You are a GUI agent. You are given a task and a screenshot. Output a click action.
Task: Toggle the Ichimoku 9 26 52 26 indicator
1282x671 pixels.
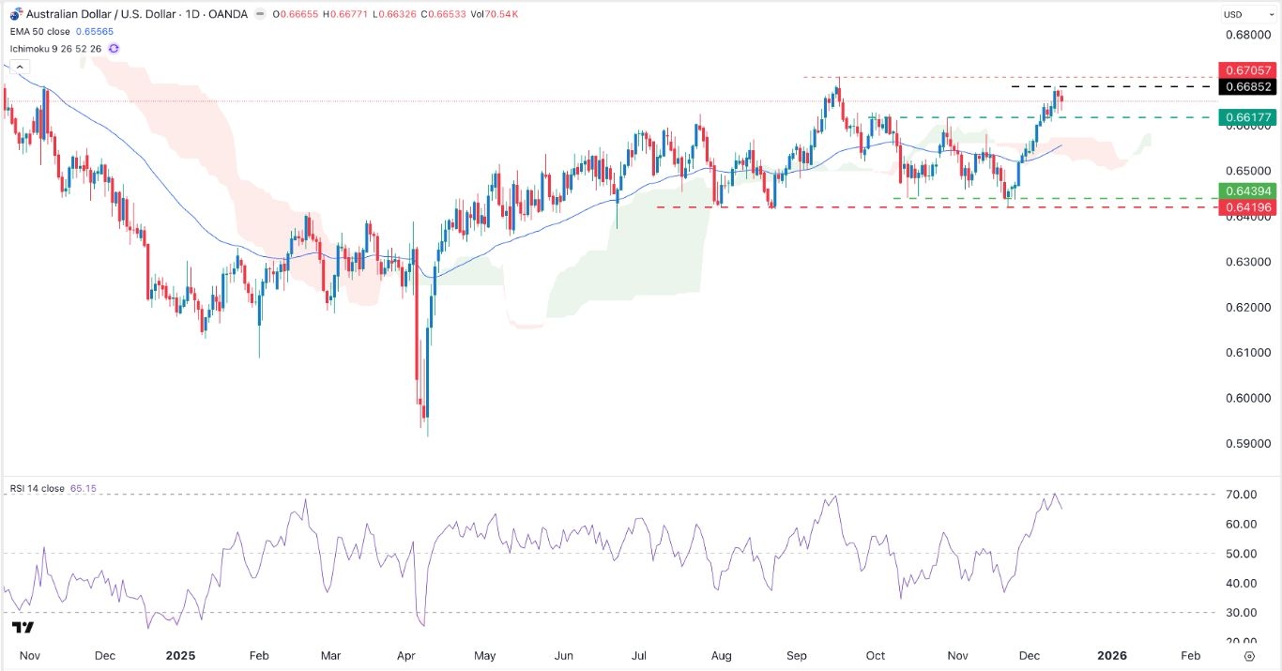click(56, 48)
